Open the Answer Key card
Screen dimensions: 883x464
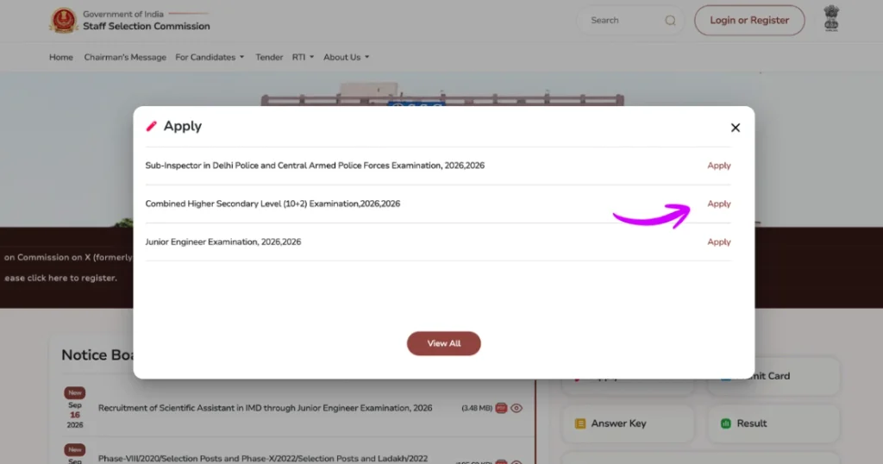coord(628,423)
